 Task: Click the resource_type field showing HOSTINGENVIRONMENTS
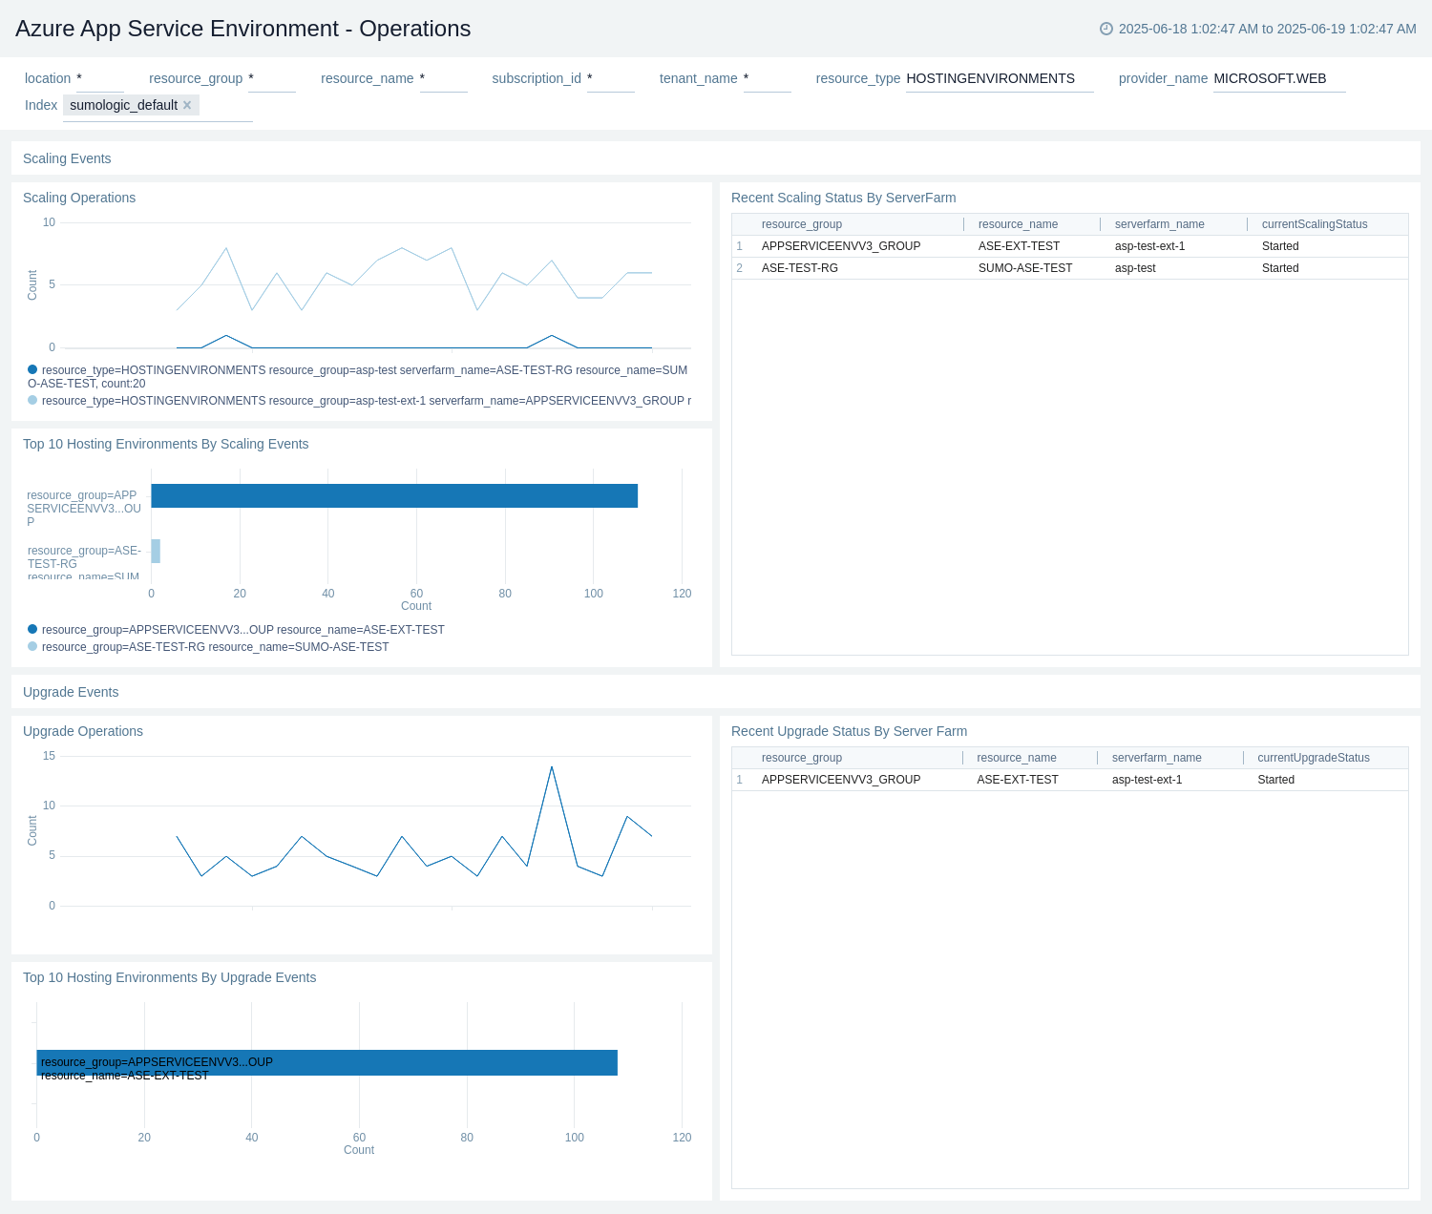[x=991, y=78]
